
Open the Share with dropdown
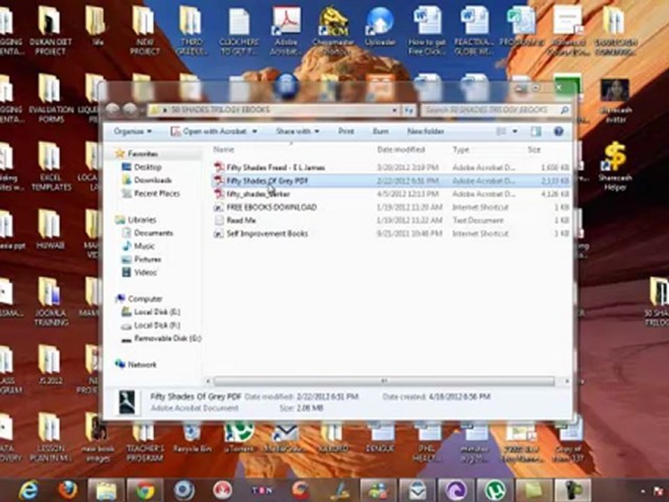(x=298, y=132)
